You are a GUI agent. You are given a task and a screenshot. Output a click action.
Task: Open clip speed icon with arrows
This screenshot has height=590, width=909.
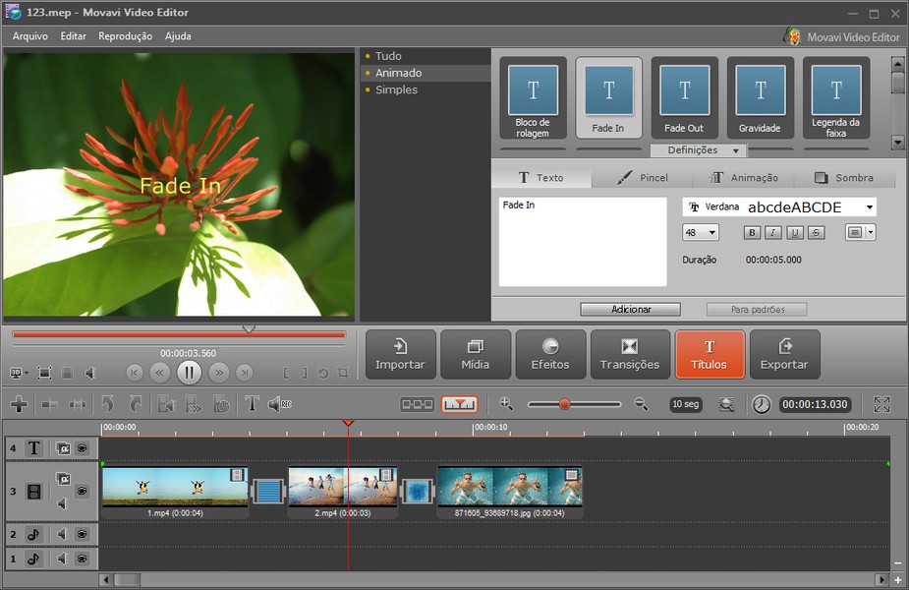pos(193,404)
